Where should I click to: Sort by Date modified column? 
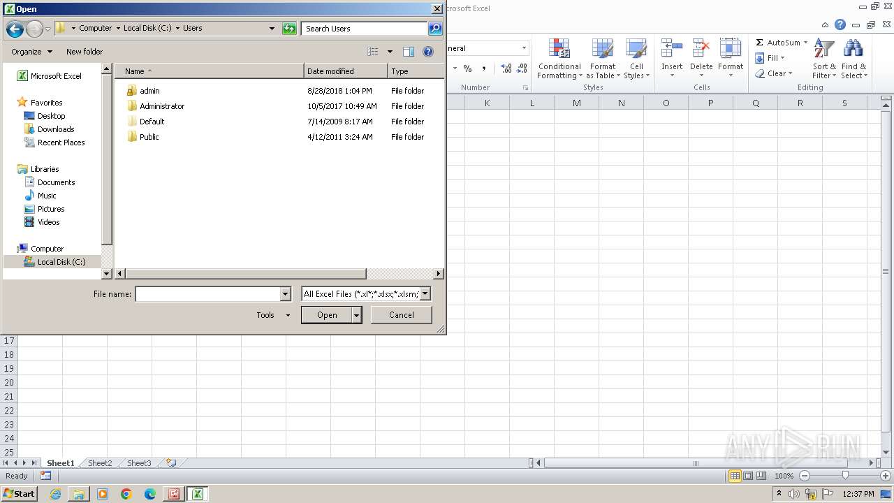[346, 71]
